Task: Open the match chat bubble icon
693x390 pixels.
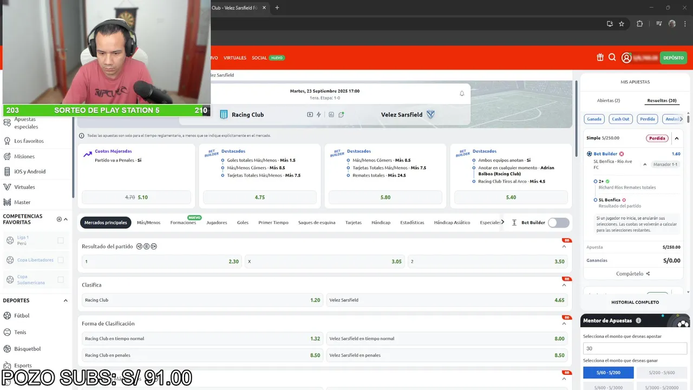Action: coord(341,115)
